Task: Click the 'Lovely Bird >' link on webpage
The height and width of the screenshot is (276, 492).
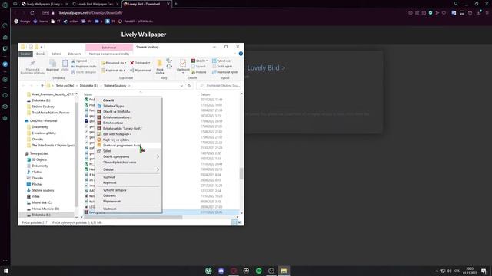Action: [266, 68]
